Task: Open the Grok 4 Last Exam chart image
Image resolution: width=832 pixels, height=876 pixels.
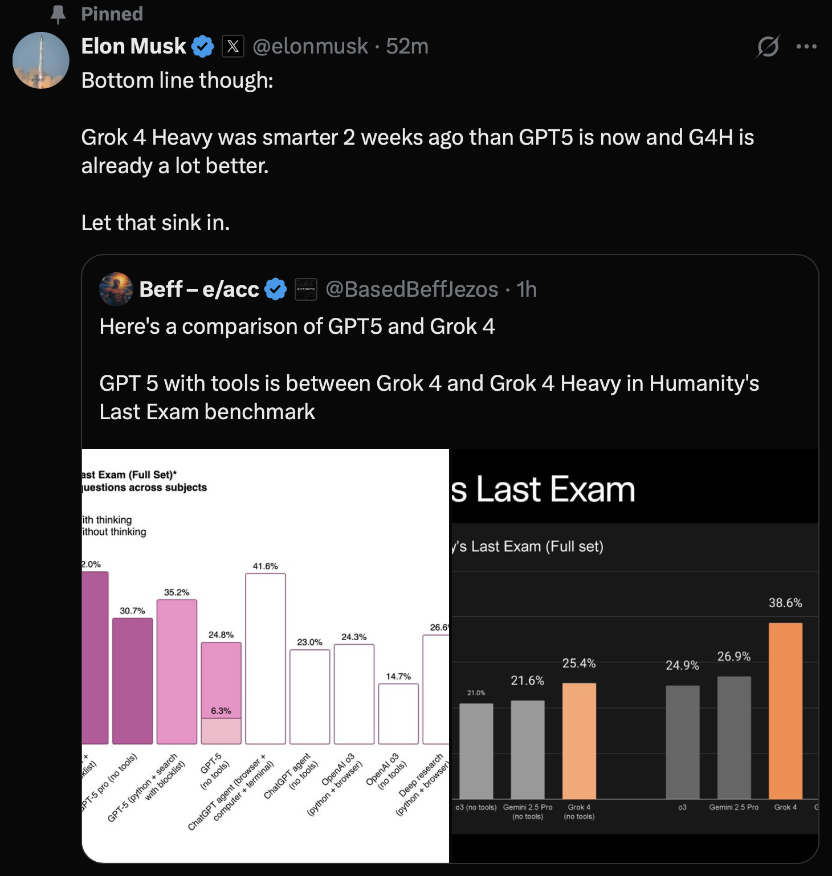Action: (634, 655)
